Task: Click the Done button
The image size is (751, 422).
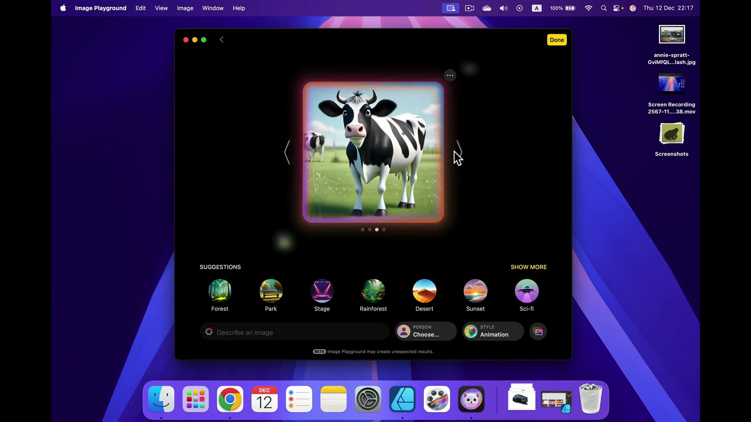Action: [x=557, y=39]
